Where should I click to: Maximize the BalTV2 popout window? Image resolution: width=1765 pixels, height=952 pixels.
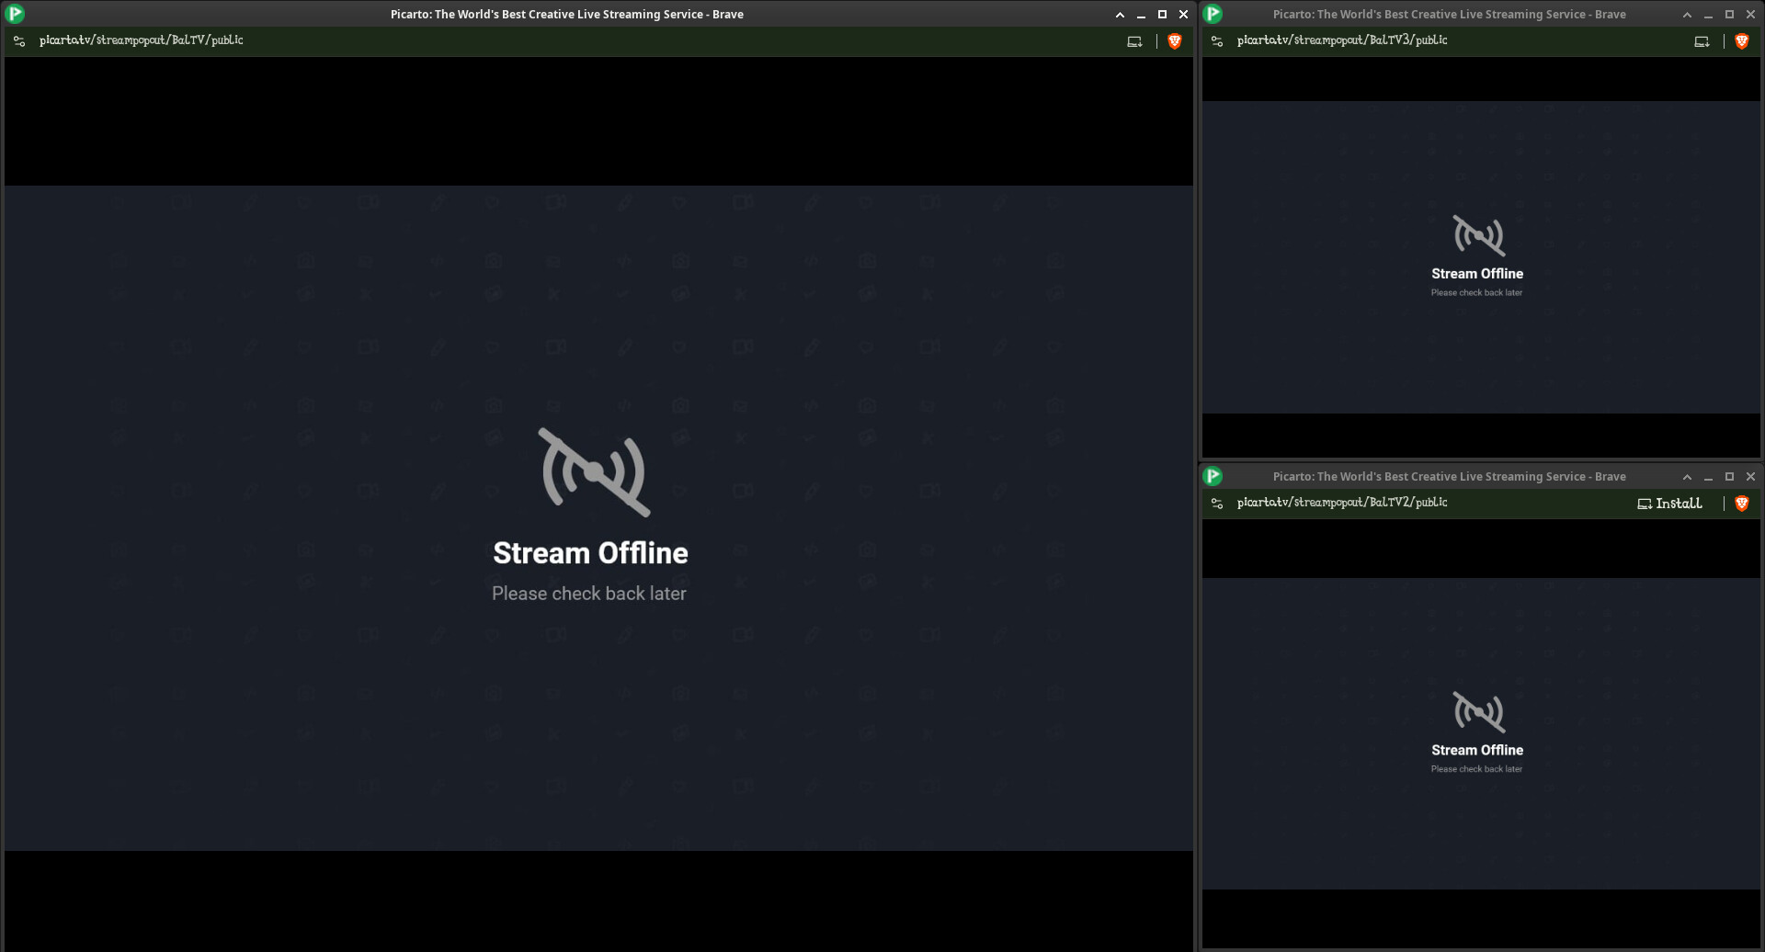tap(1729, 477)
